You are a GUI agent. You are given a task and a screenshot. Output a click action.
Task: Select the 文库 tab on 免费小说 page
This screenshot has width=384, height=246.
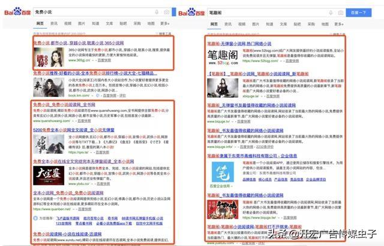tap(109, 23)
